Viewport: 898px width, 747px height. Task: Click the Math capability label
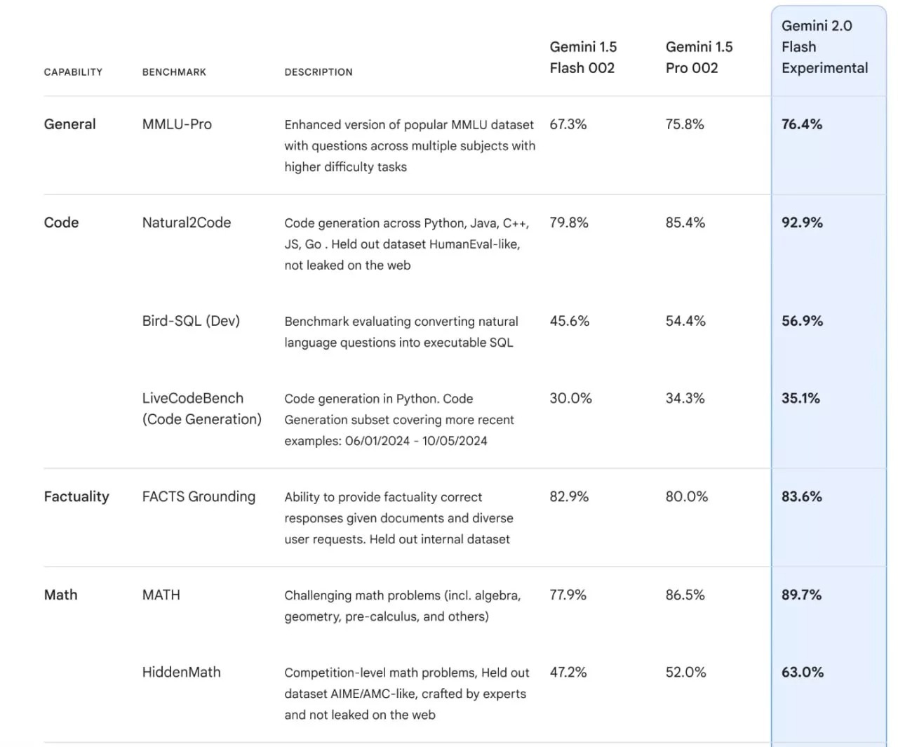tap(60, 595)
